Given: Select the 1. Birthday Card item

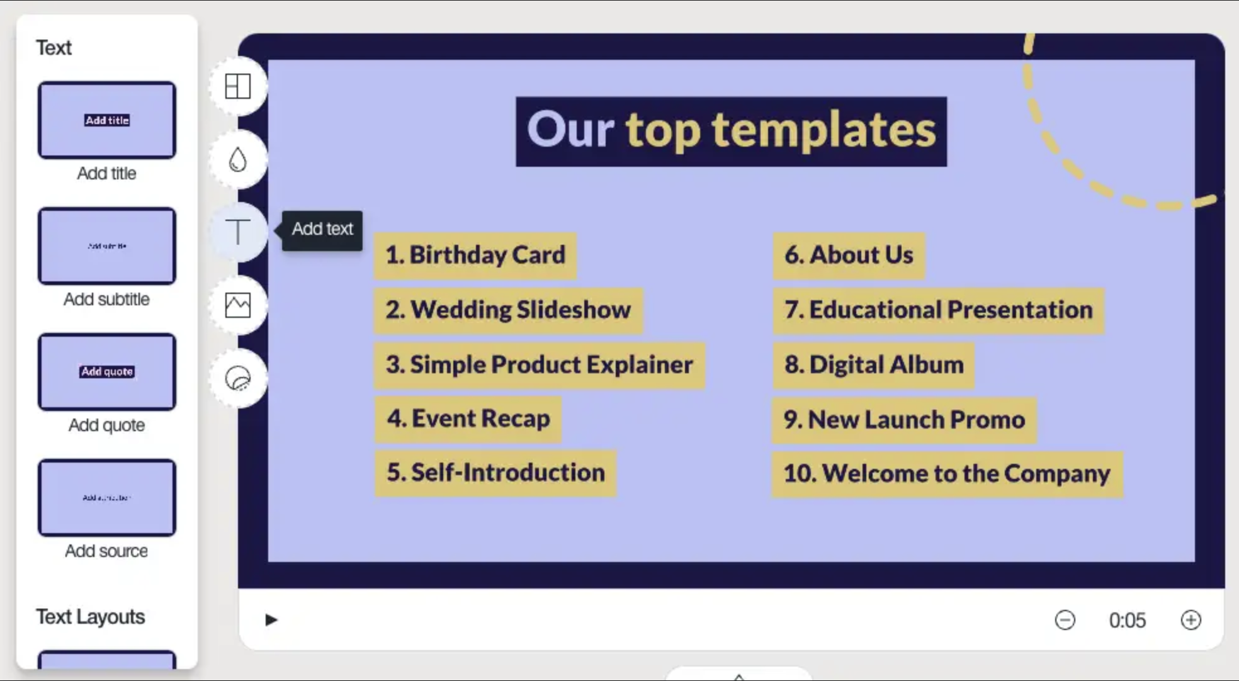Looking at the screenshot, I should [x=475, y=256].
